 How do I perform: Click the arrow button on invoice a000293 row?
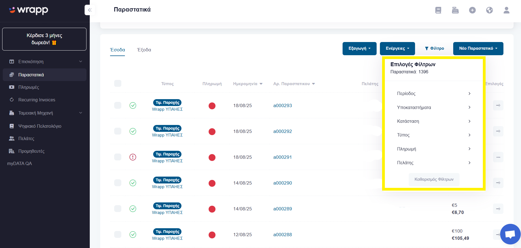pyautogui.click(x=498, y=105)
